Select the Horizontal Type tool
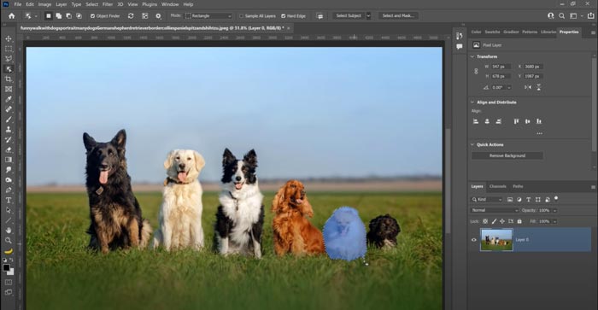598x310 pixels. 9,200
